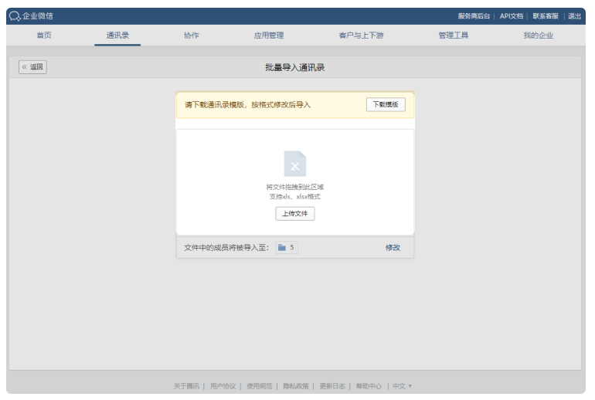Open 帮助中心 footer link
Image resolution: width=595 pixels, height=400 pixels.
pos(368,386)
